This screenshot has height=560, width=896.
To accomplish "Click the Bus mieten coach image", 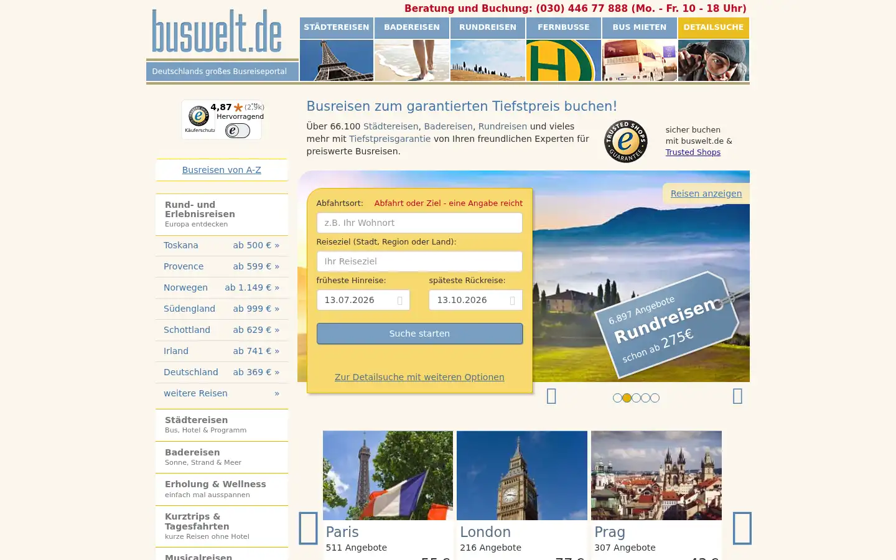I will pyautogui.click(x=640, y=60).
